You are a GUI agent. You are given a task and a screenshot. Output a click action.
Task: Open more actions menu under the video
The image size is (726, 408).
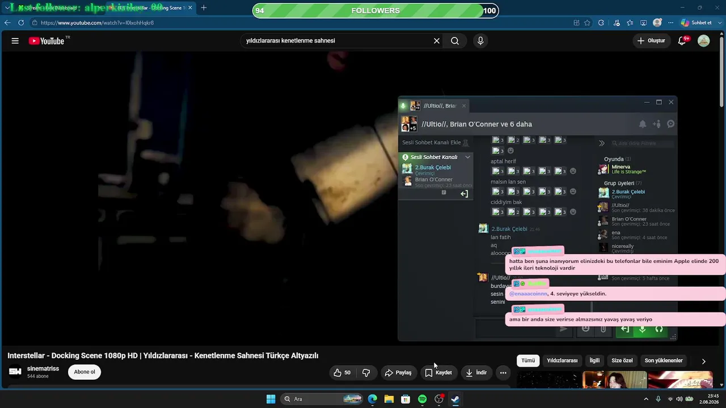click(503, 372)
